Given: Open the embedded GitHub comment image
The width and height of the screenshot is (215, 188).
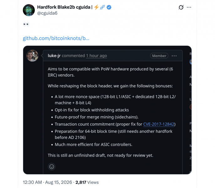Looking at the screenshot, I should click(107, 110).
